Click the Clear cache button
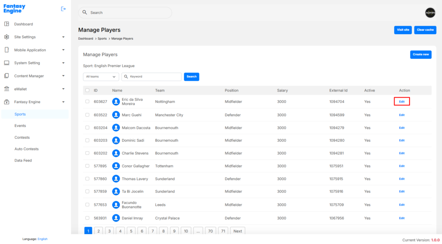 coord(425,30)
